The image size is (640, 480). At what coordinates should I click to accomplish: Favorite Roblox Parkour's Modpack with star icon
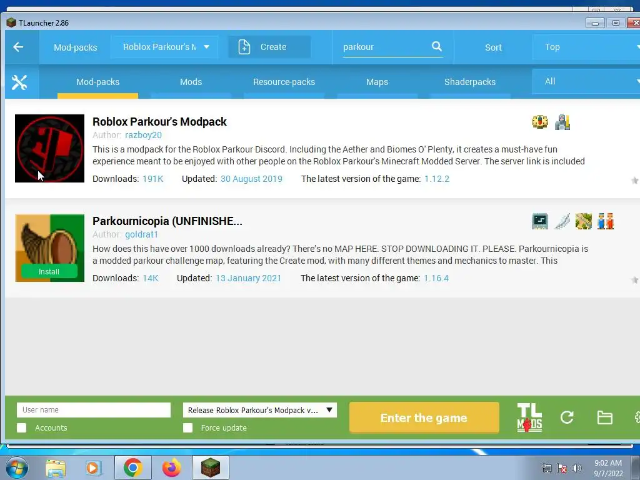point(635,181)
